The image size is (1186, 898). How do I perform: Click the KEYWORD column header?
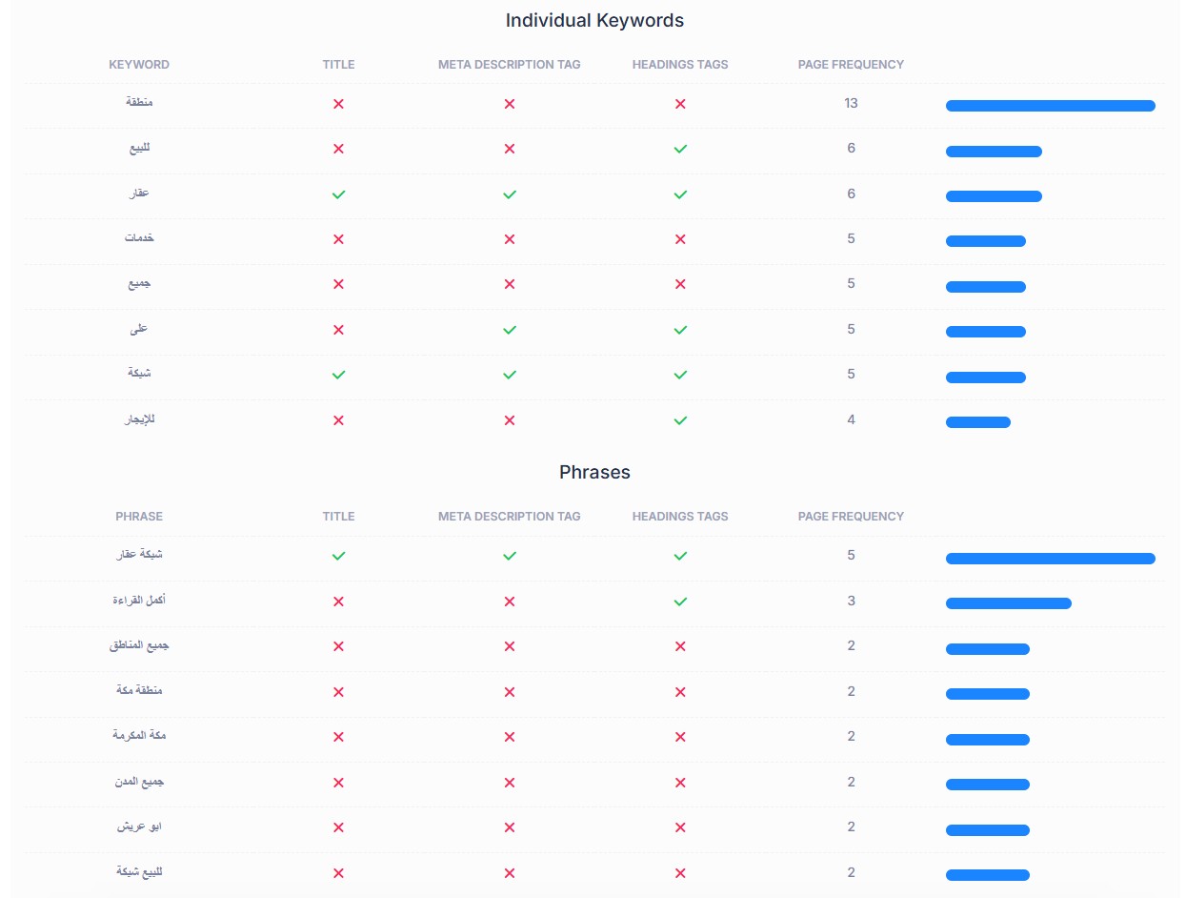tap(139, 65)
